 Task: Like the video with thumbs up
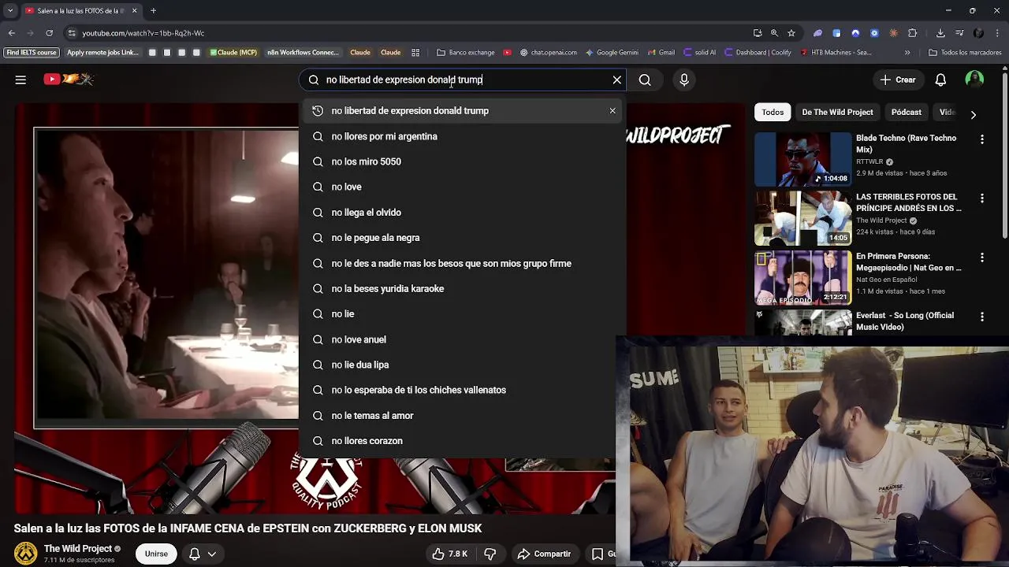pos(450,554)
